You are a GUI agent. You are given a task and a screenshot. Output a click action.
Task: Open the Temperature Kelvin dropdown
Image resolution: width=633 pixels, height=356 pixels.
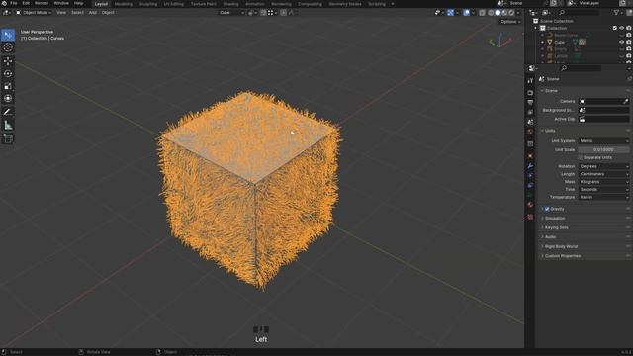click(603, 197)
